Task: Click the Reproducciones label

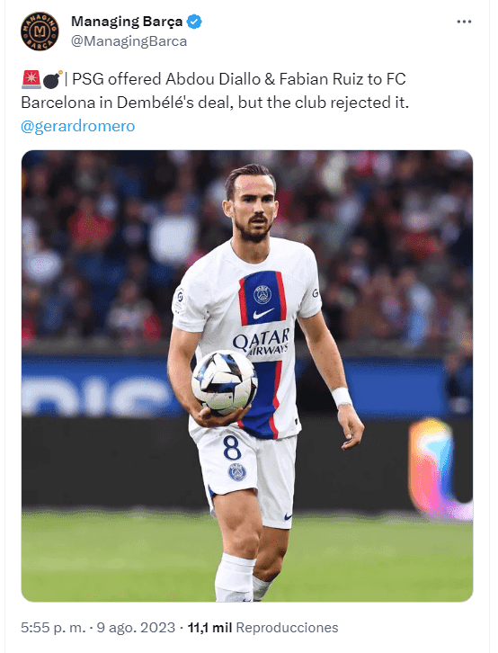Action: click(287, 627)
